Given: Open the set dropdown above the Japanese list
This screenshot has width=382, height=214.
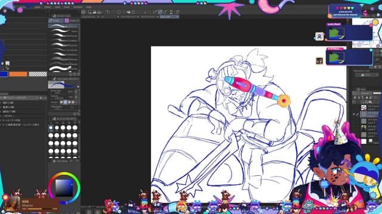Looking at the screenshot, I should pyautogui.click(x=20, y=97).
